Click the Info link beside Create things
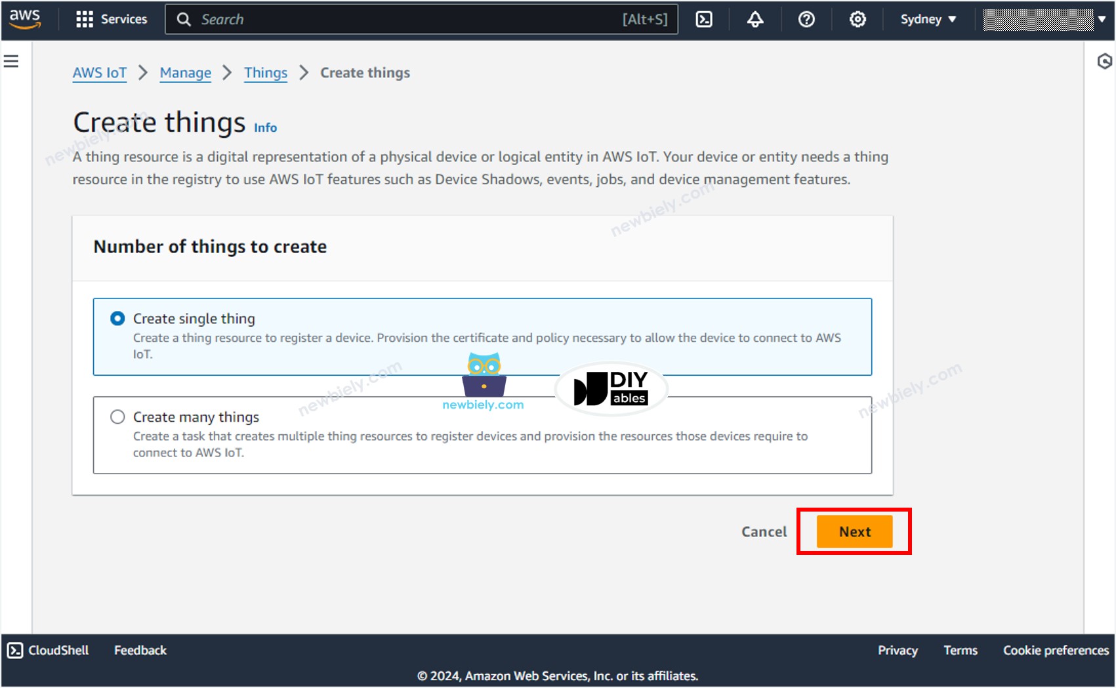The width and height of the screenshot is (1116, 688). [264, 127]
